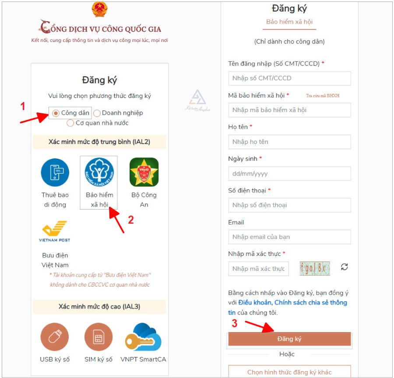
Task: Choose the Bảo hiểm xã hội icon
Action: [x=99, y=172]
